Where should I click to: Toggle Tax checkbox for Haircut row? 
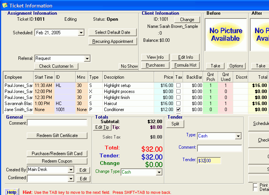click(179, 103)
